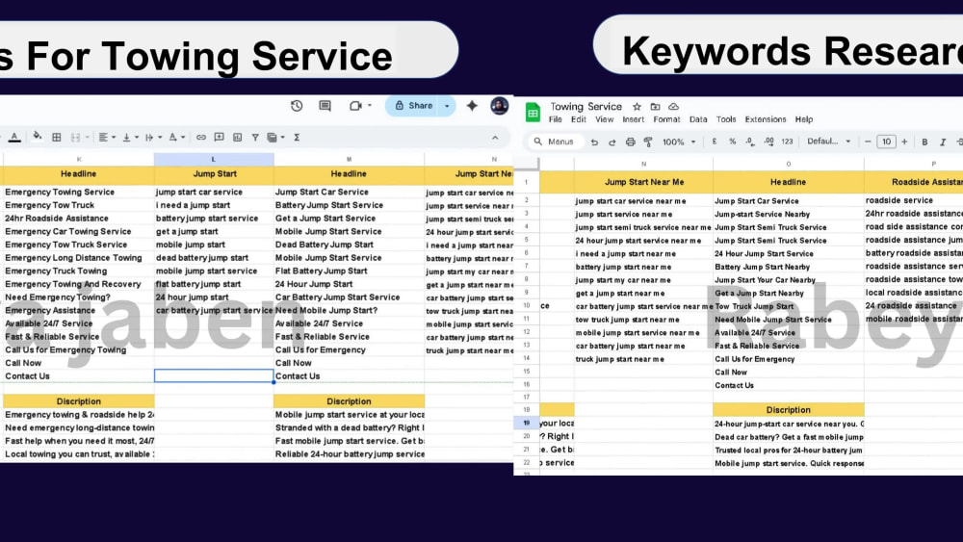Open the Google account avatar
The image size is (963, 542).
[x=499, y=106]
